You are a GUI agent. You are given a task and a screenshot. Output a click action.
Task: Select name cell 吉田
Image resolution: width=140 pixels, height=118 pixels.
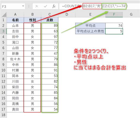click(x=15, y=31)
